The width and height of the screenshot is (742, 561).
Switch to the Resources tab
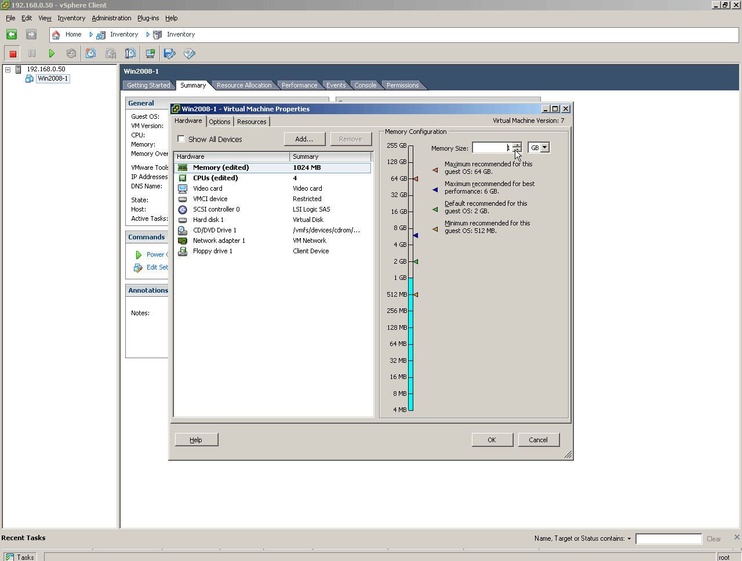(x=252, y=122)
